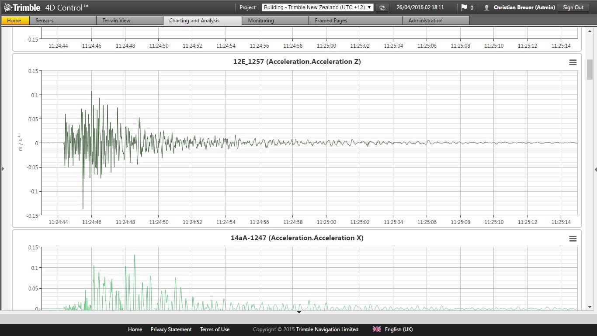Expand the left side panel arrow
This screenshot has height=336, width=597.
(x=3, y=169)
